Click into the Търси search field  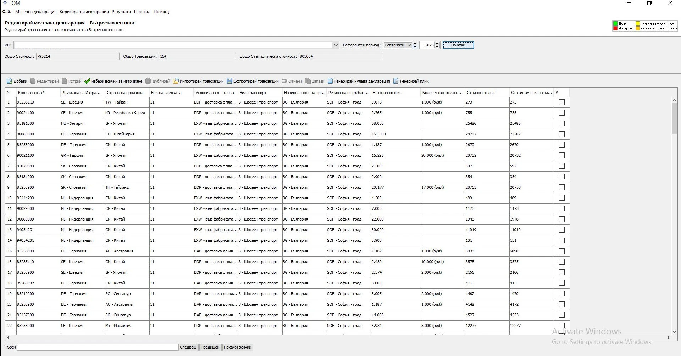[x=97, y=347]
